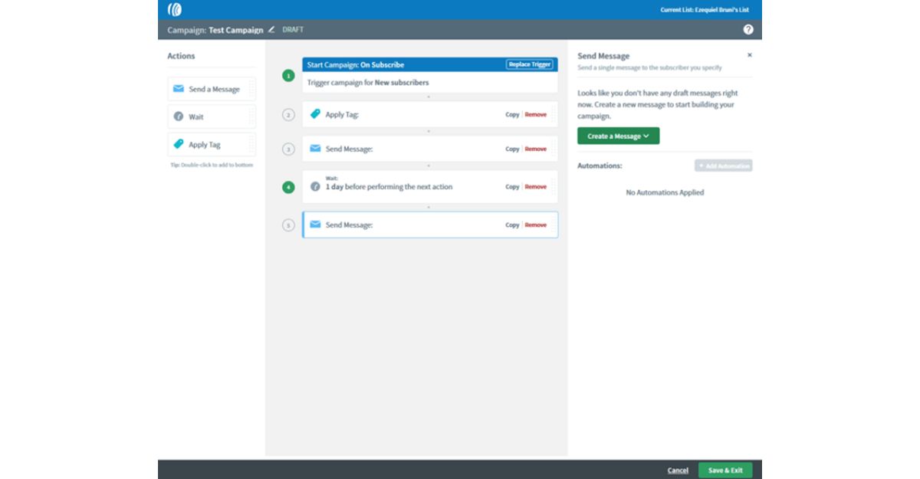The height and width of the screenshot is (479, 920).
Task: Grab drag handle on Send a Message
Action: click(x=251, y=89)
